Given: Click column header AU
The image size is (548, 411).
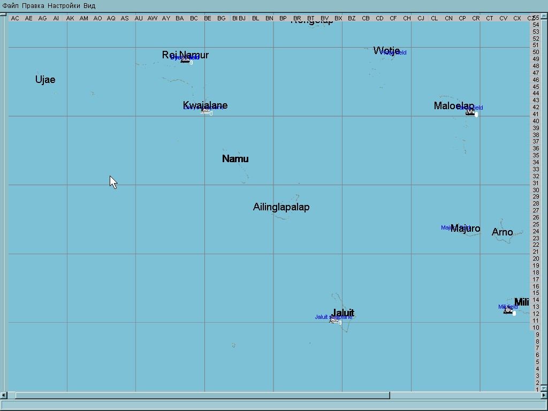Looking at the screenshot, I should pos(139,18).
